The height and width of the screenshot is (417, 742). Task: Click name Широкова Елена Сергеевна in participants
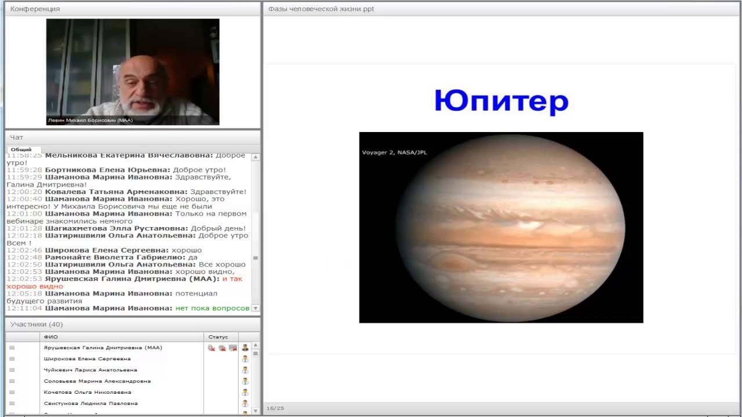click(x=88, y=359)
